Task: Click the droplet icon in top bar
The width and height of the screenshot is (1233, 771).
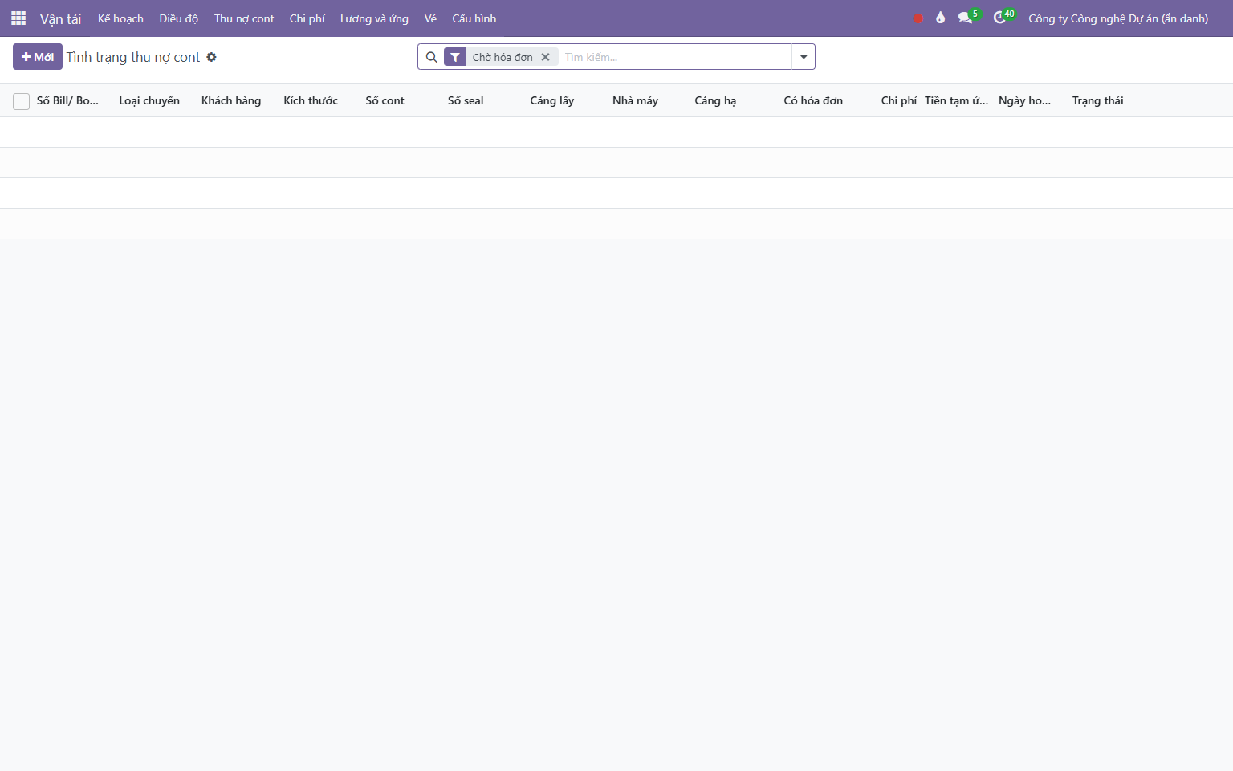Action: 940,18
